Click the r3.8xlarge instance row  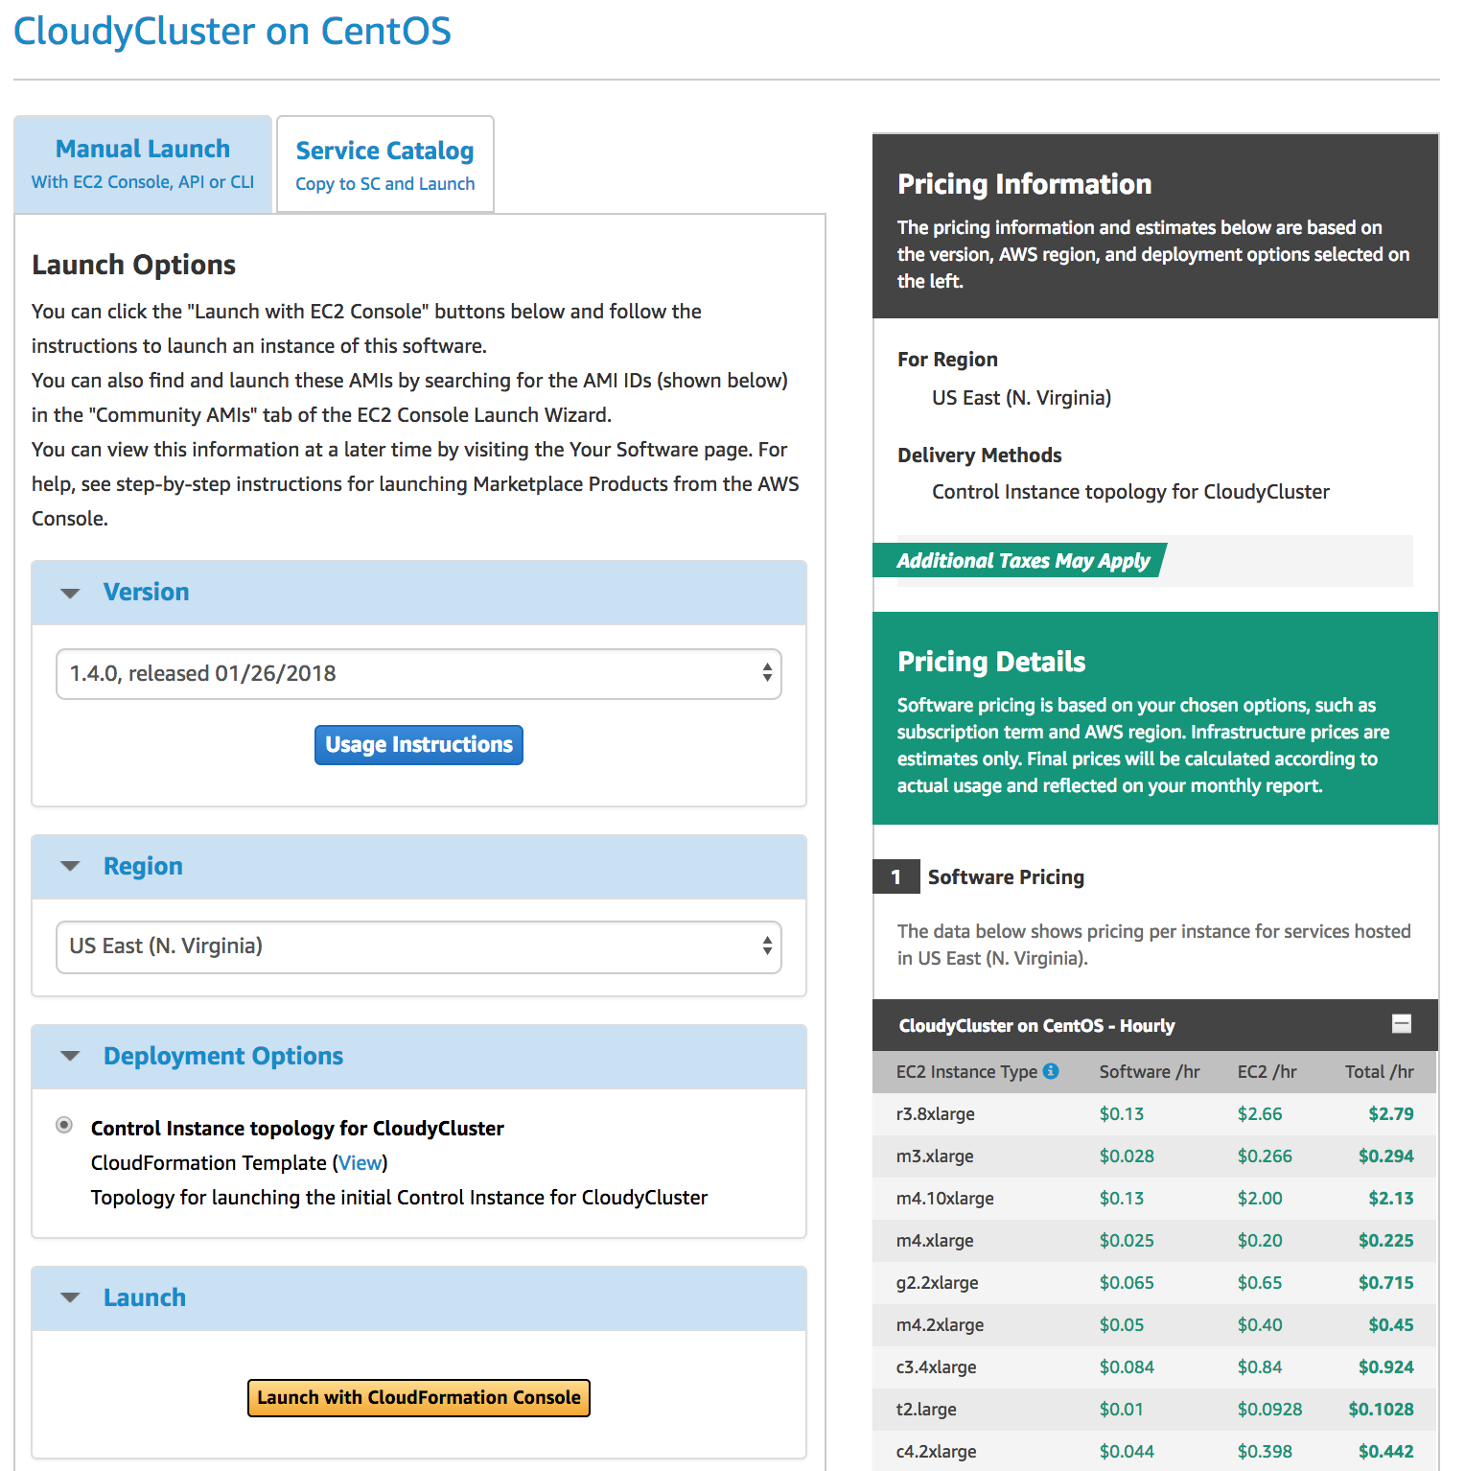coord(1154,1114)
